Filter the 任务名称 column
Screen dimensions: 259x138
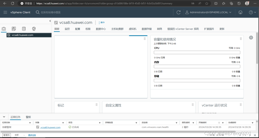pos(30,123)
